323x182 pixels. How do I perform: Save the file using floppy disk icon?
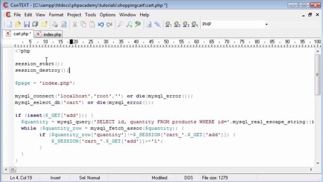[27, 24]
